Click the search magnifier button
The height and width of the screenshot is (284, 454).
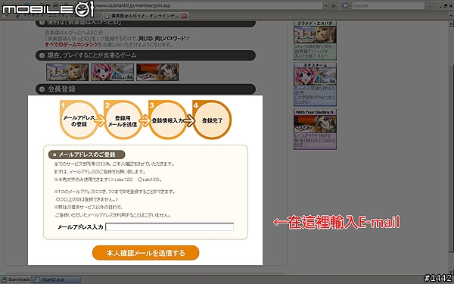pos(429,5)
